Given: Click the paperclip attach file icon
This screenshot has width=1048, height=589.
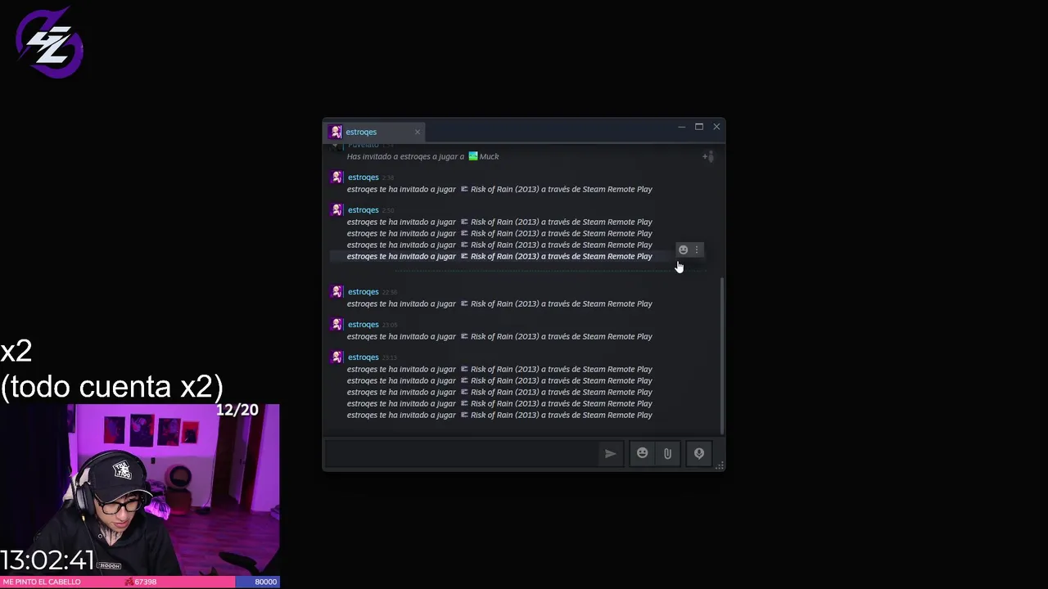Looking at the screenshot, I should point(667,453).
